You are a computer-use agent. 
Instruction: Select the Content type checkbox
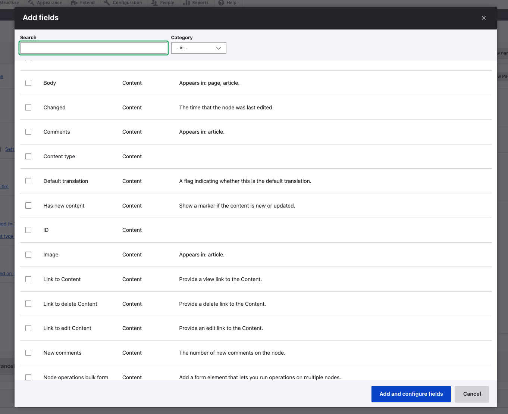click(28, 156)
